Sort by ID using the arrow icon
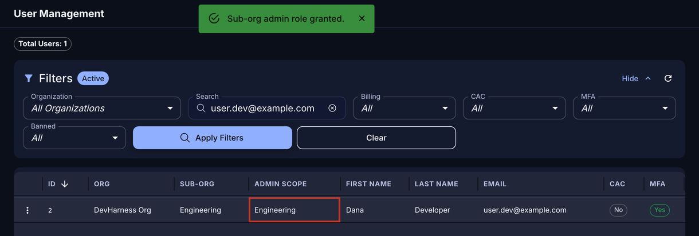Viewport: 699px width, 236px height. click(x=65, y=184)
